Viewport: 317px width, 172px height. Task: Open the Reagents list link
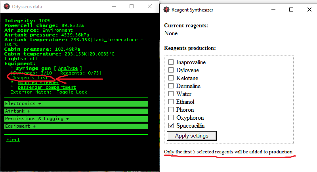coord(30,78)
